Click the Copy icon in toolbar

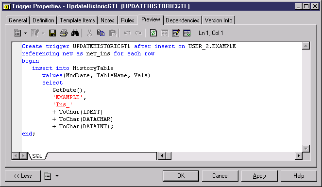tap(101, 33)
